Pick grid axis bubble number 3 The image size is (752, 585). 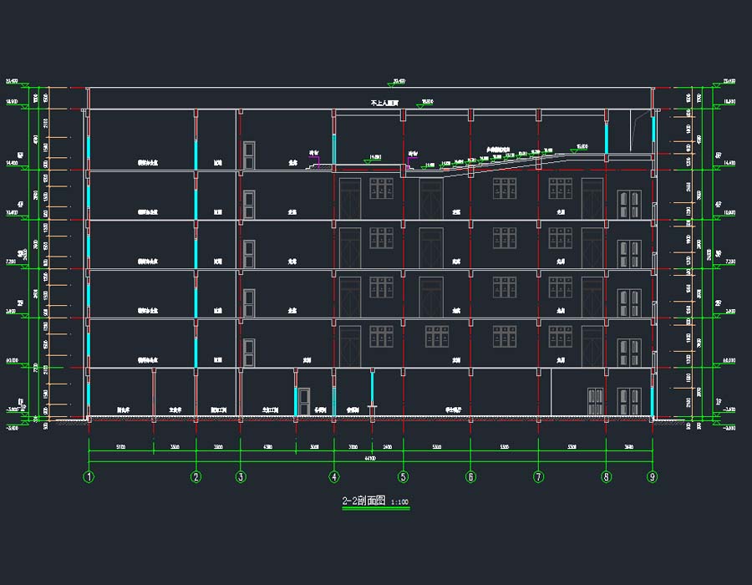pyautogui.click(x=241, y=477)
